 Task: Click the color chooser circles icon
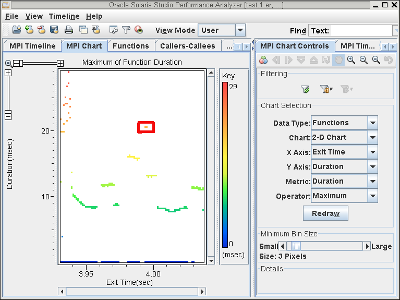[263, 60]
